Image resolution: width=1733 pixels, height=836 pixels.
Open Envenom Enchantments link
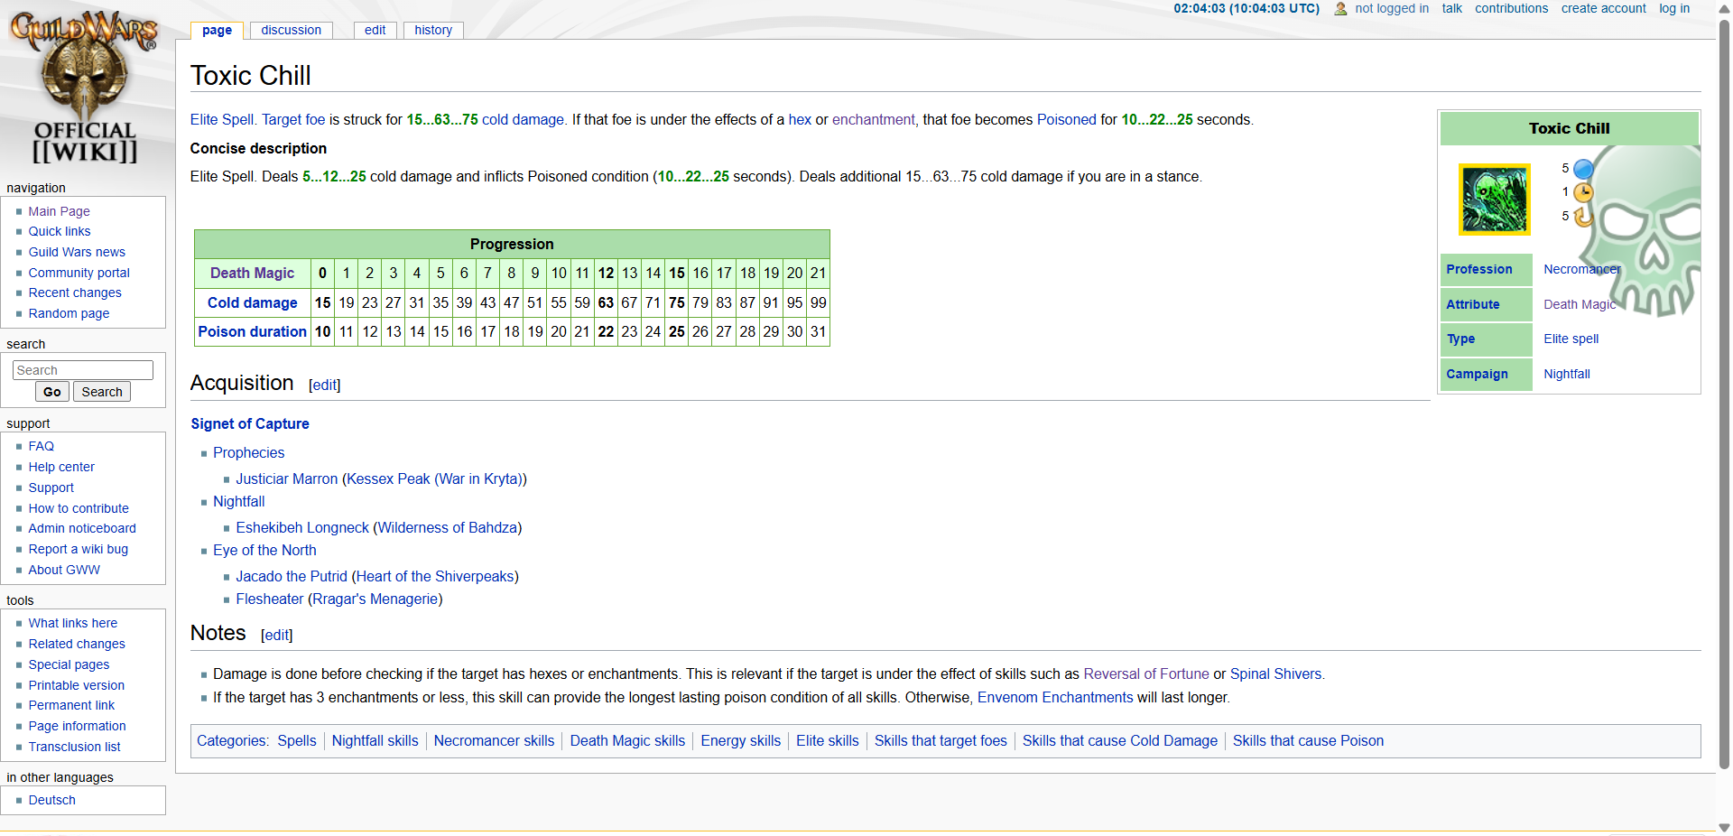pos(1054,698)
